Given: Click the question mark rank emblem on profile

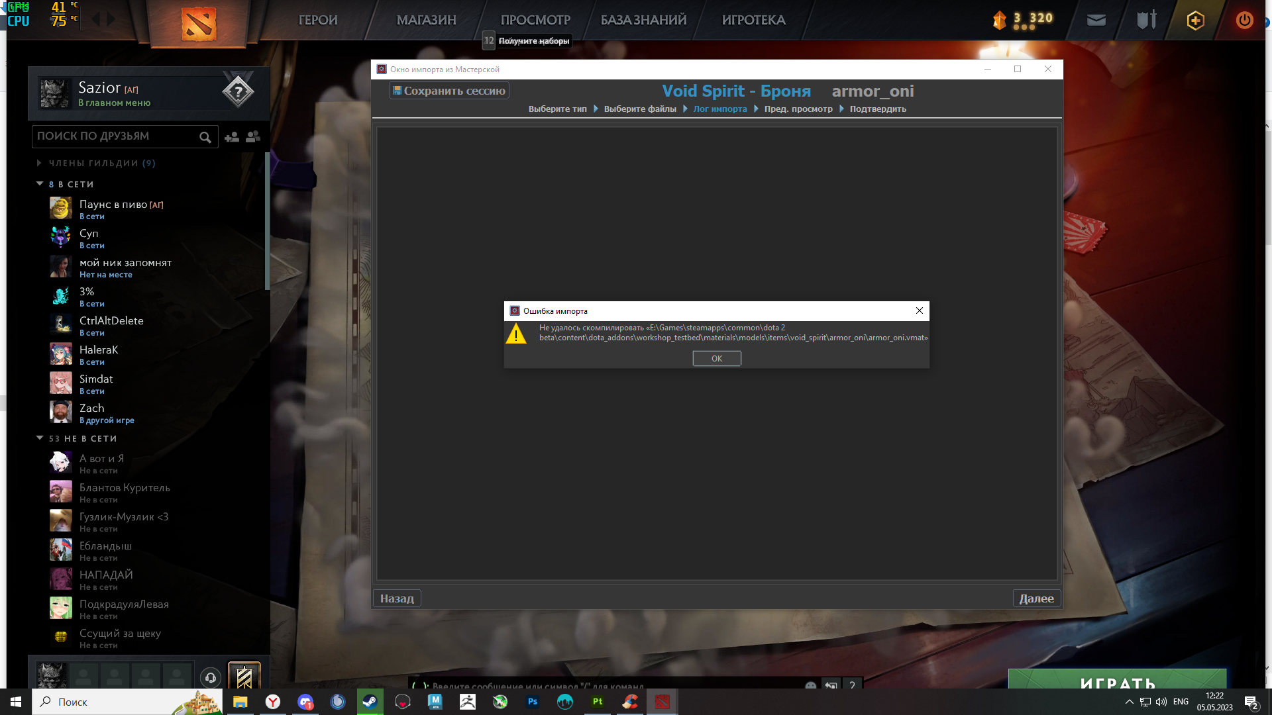Looking at the screenshot, I should pyautogui.click(x=238, y=91).
